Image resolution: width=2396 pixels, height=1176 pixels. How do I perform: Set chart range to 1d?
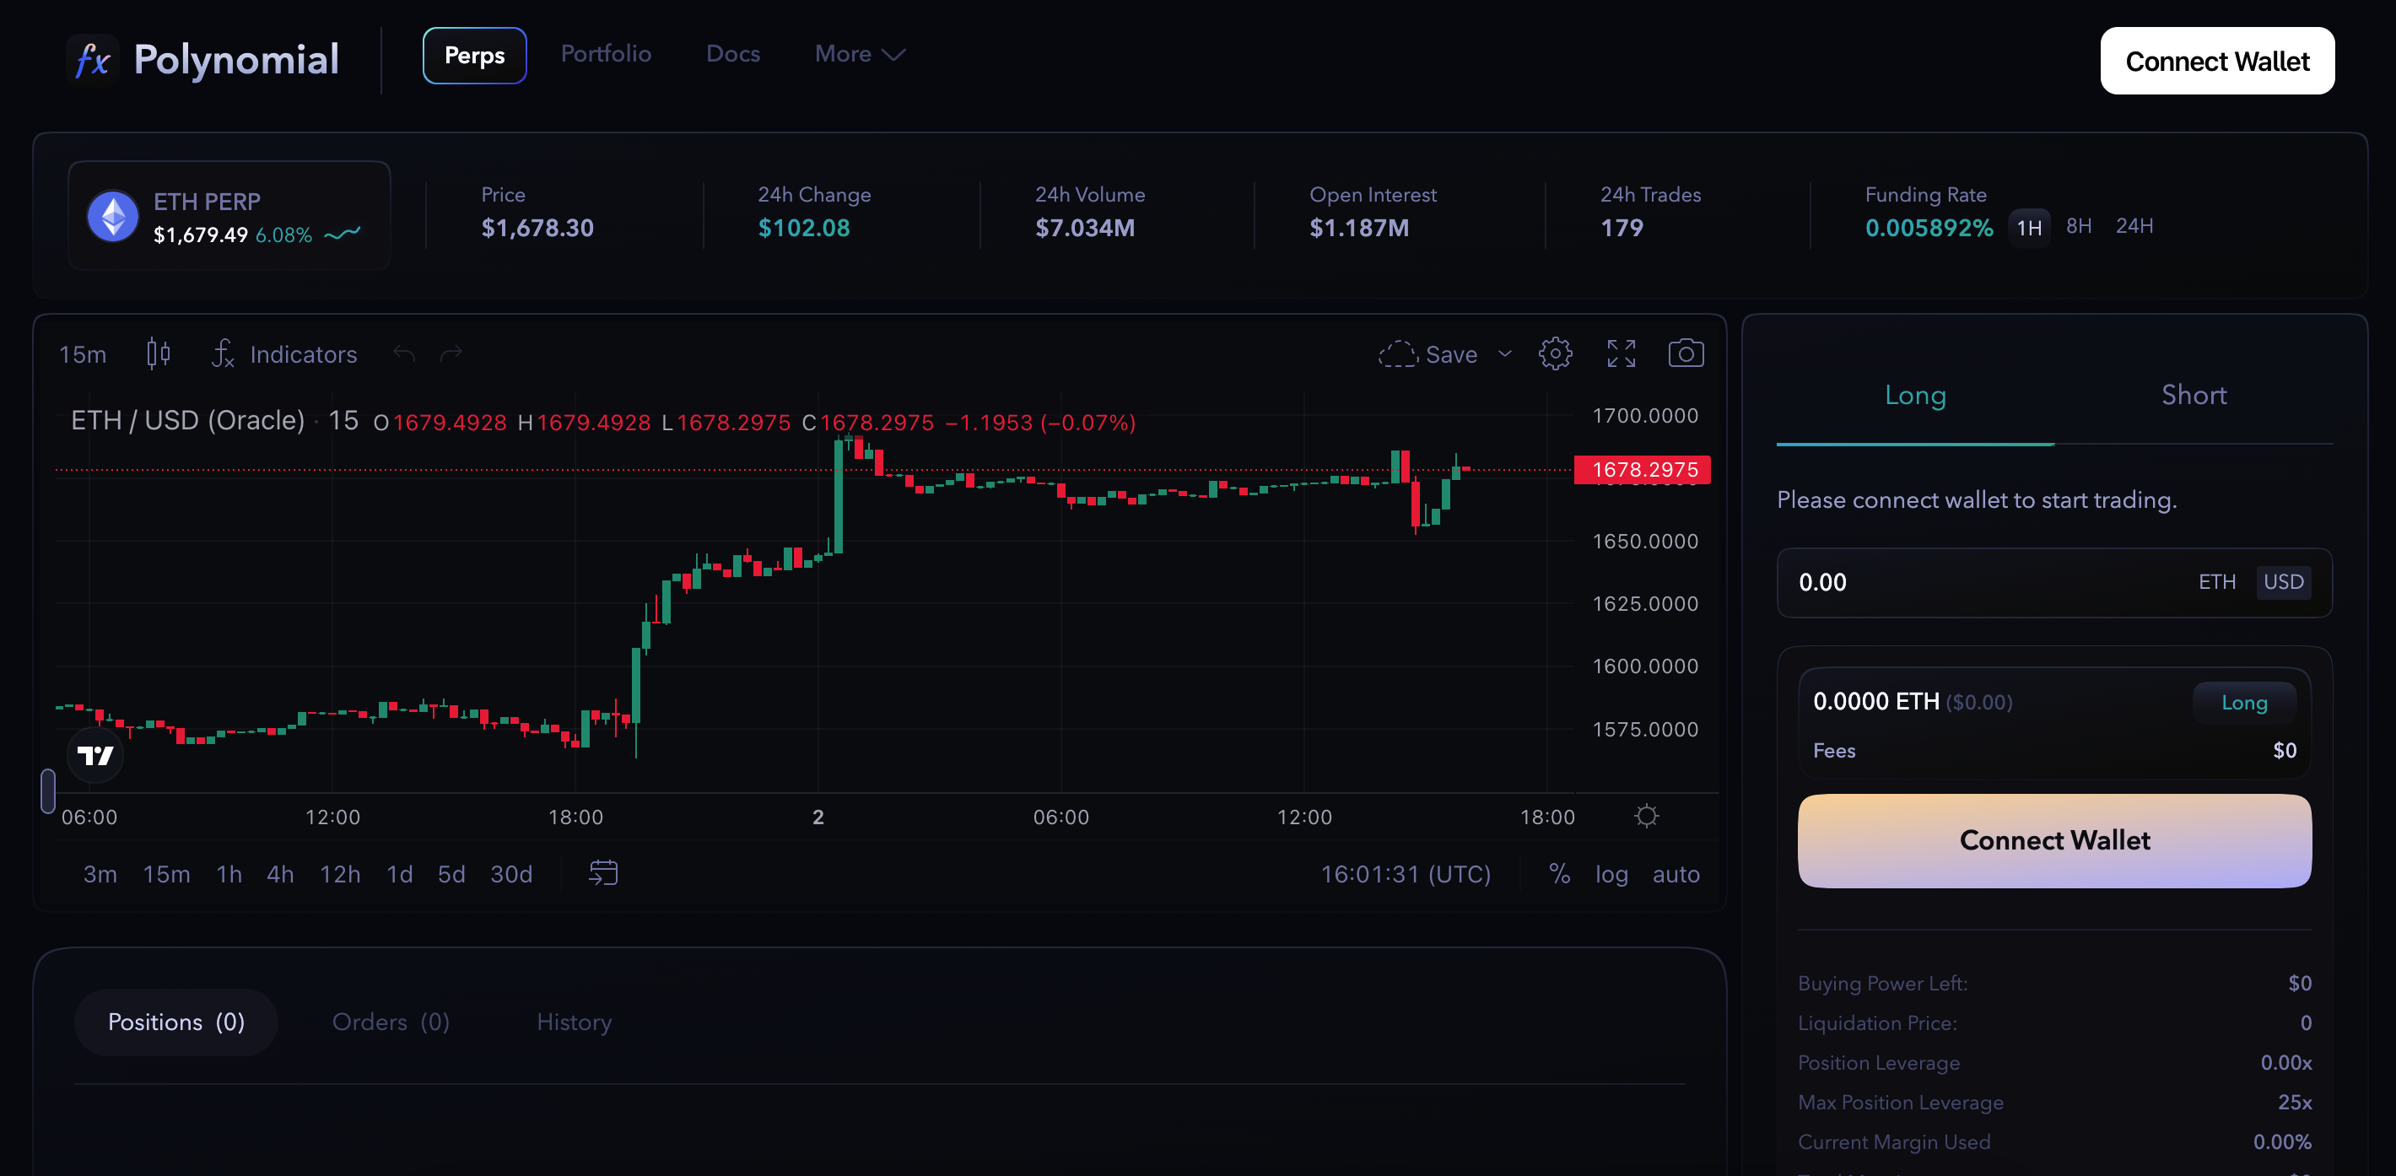pos(399,874)
